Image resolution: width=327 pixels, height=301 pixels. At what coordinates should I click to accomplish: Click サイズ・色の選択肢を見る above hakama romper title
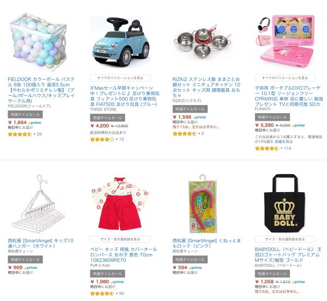coord(120,239)
